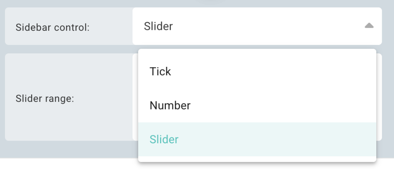This screenshot has height=169, width=394.
Task: Click the grey triangle at the combo box's right
Action: (369, 26)
